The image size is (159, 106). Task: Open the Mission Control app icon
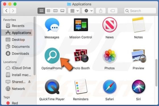pos(81,25)
